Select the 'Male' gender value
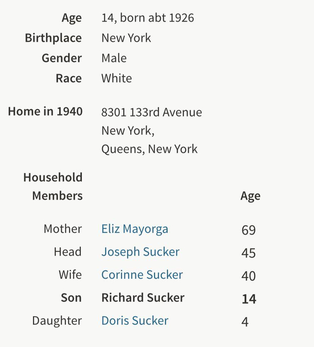 point(114,58)
